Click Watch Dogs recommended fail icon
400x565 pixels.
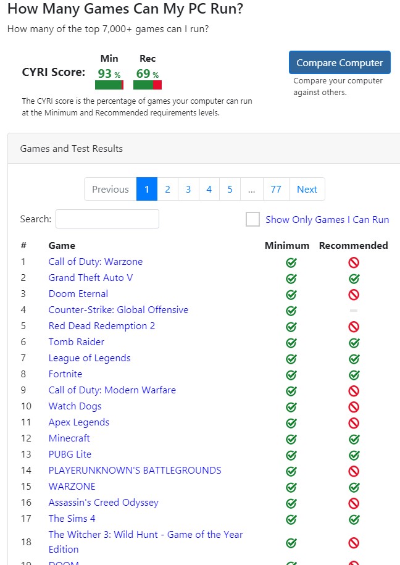[x=354, y=407]
